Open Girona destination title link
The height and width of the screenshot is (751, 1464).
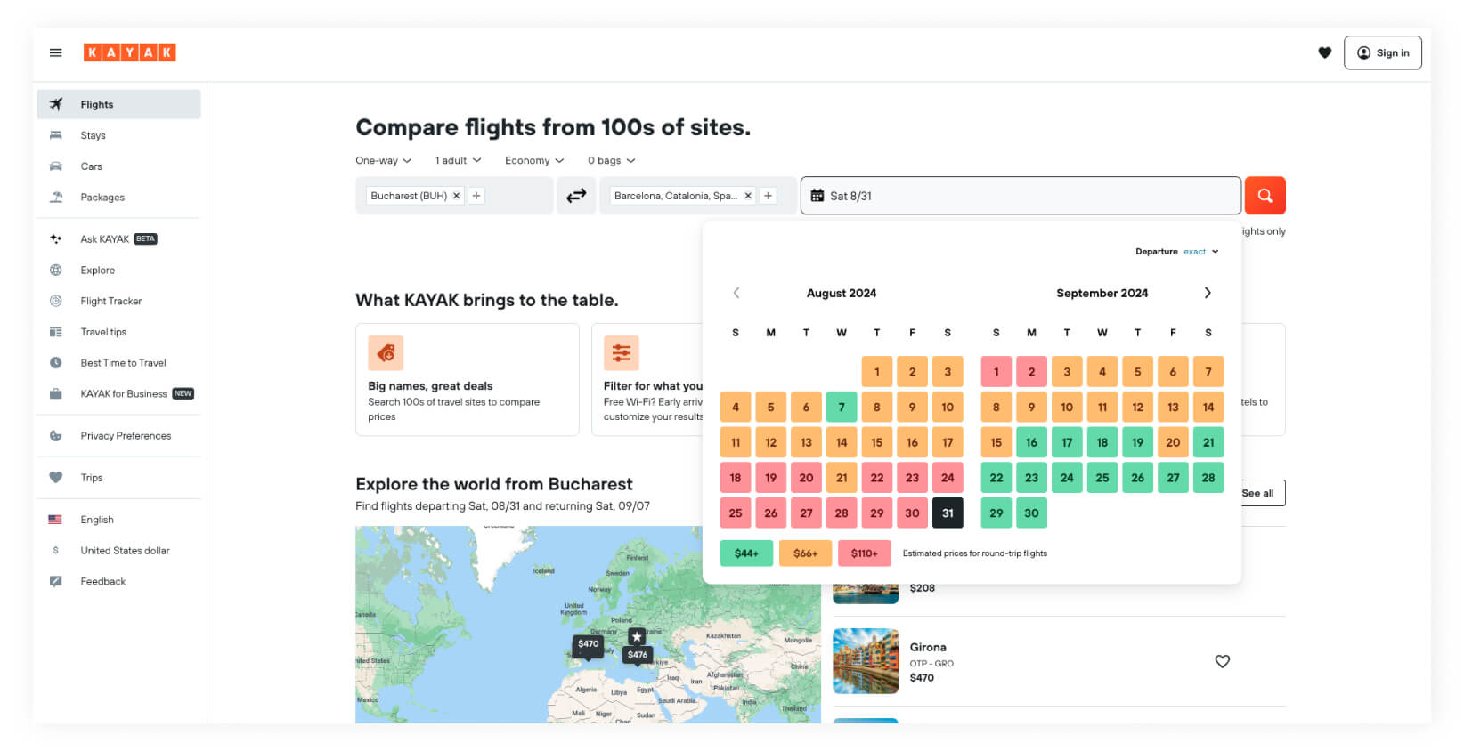click(928, 647)
